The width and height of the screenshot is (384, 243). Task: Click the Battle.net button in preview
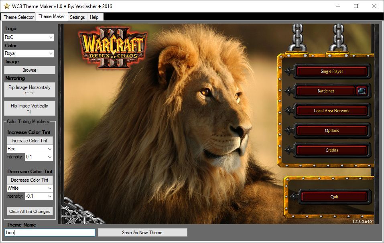326,91
